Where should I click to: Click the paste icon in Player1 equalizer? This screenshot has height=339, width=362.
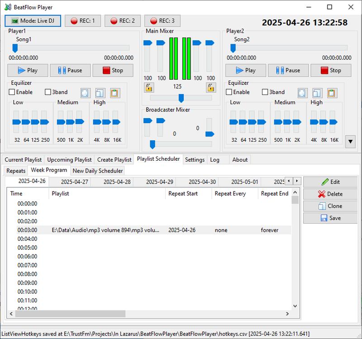[115, 93]
